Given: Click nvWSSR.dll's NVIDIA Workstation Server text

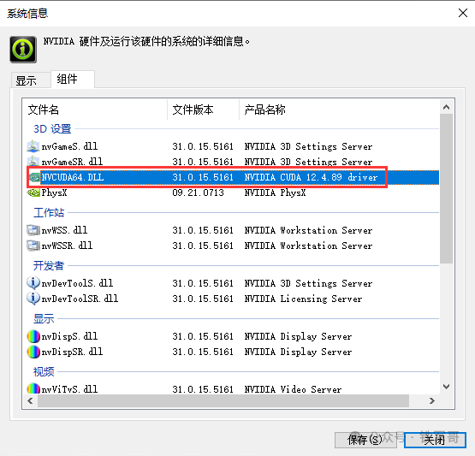Looking at the screenshot, I should tap(308, 246).
